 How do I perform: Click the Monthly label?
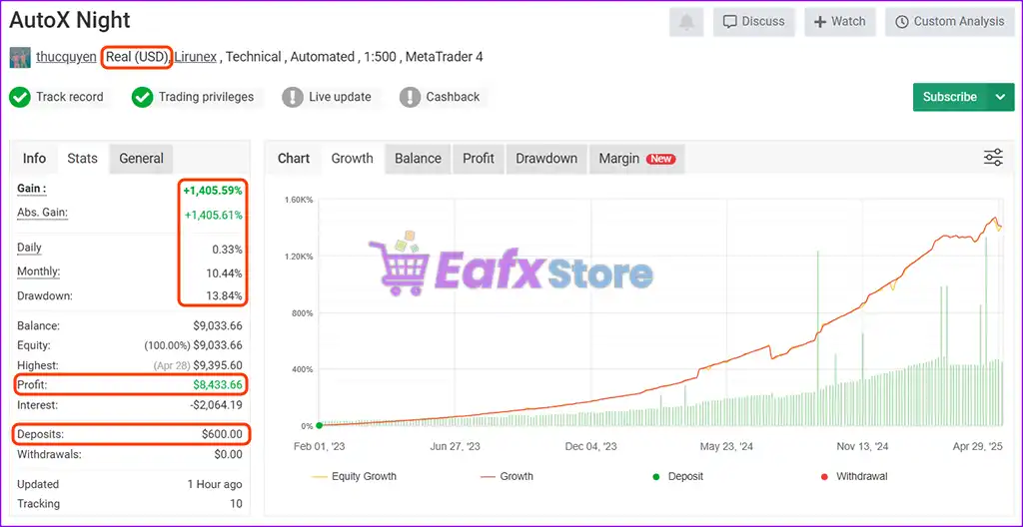tap(38, 271)
